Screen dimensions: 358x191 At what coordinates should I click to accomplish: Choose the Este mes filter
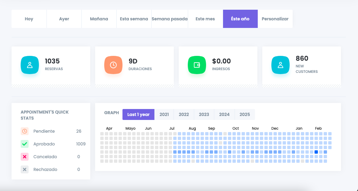[205, 19]
